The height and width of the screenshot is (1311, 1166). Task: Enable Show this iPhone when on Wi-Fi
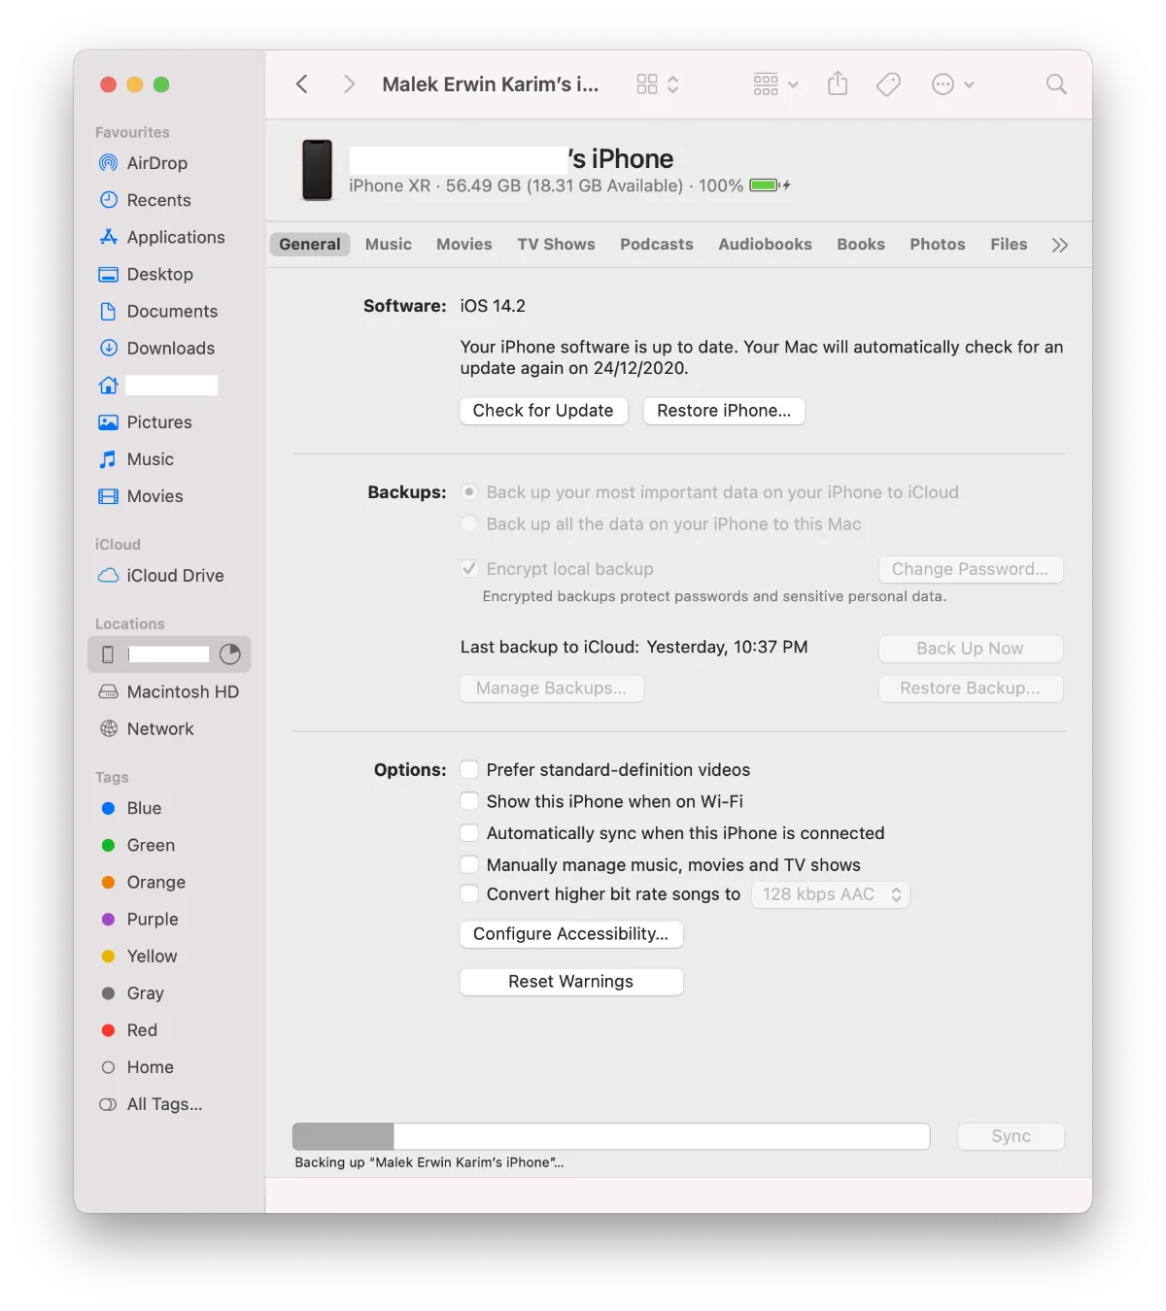pyautogui.click(x=469, y=801)
